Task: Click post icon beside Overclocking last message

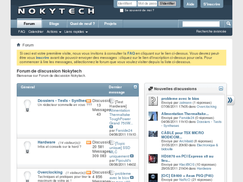Action: click(x=112, y=172)
